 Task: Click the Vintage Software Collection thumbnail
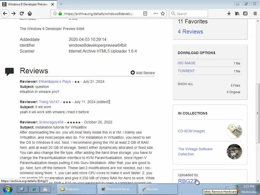[234, 152]
